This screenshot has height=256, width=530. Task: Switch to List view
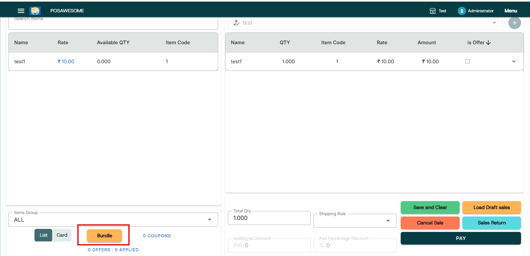[43, 235]
